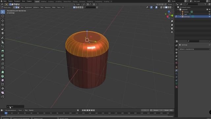Switch to solid viewport shading
The width and height of the screenshot is (211, 119).
[166, 7]
